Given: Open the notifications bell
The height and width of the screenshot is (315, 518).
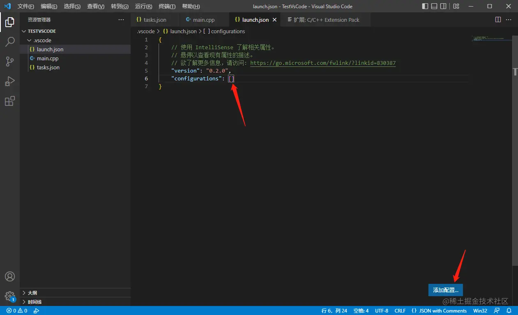Looking at the screenshot, I should click(x=509, y=310).
